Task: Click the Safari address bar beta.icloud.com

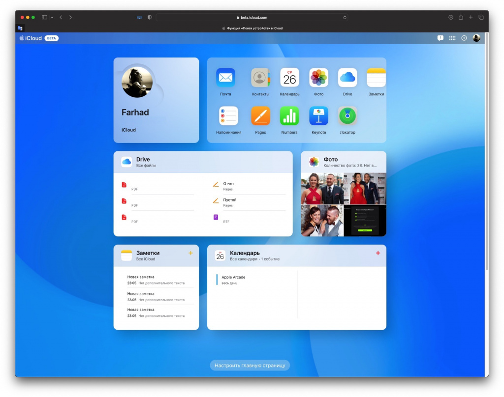Action: 252,17
